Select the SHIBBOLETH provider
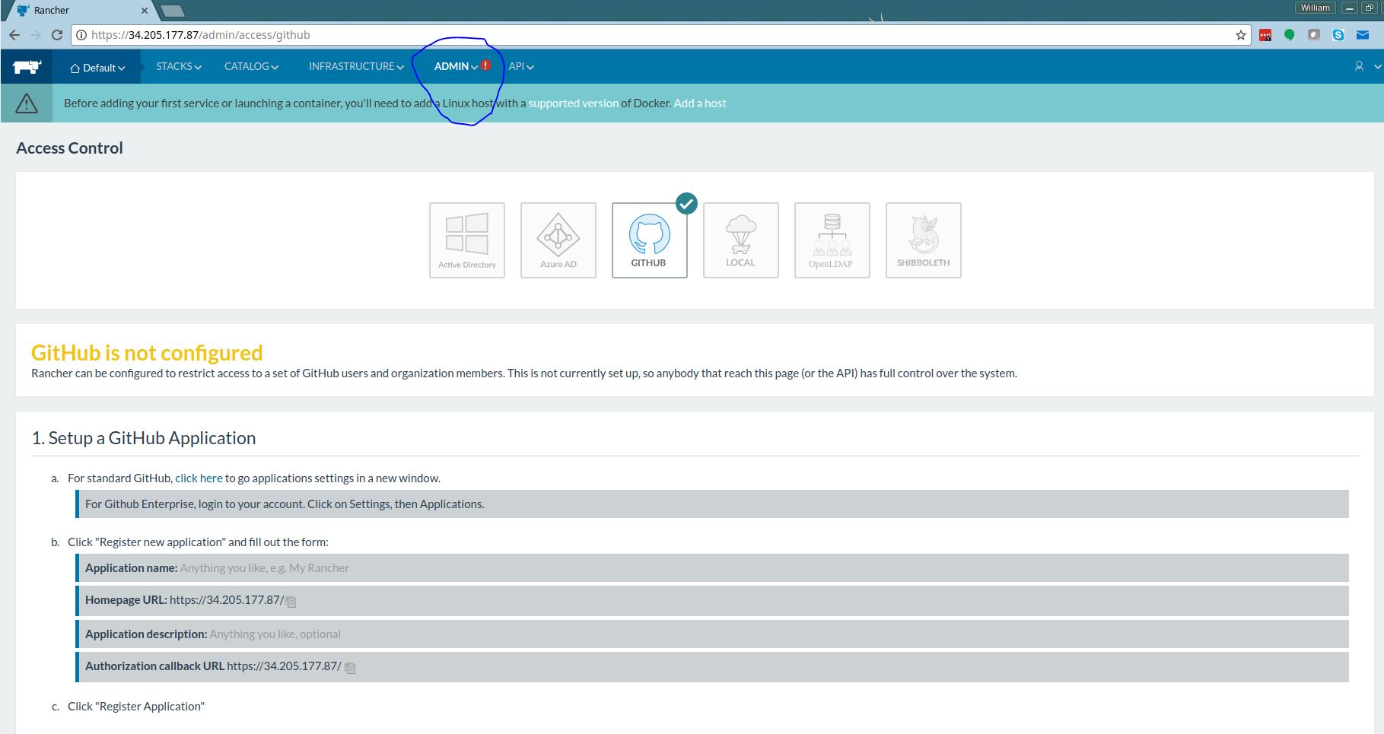1384x734 pixels. click(x=924, y=240)
